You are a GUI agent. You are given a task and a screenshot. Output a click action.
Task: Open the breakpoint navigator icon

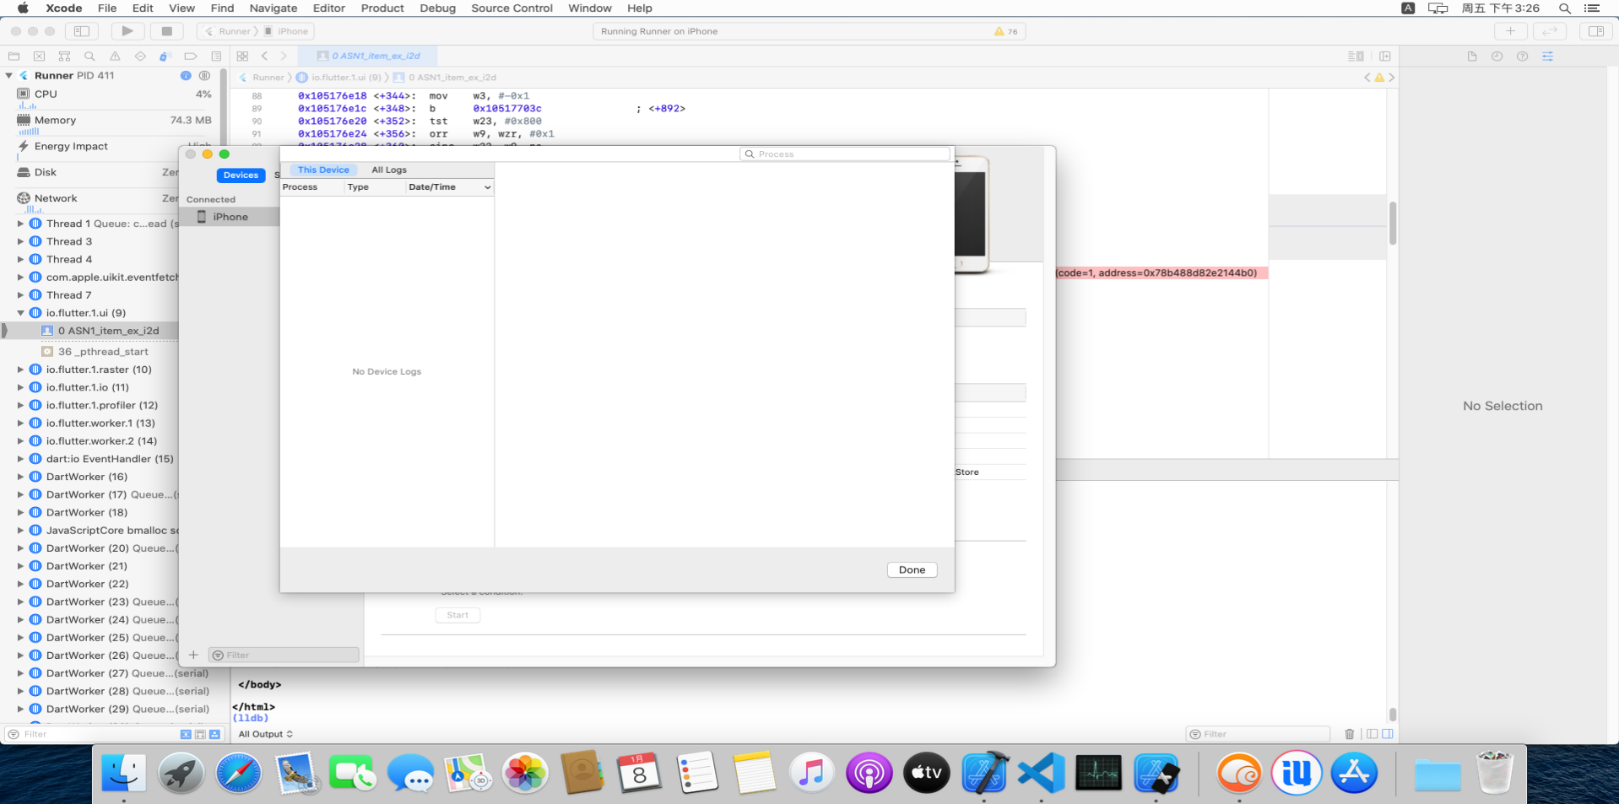click(191, 57)
